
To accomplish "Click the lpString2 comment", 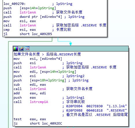I will [x=75, y=76].
